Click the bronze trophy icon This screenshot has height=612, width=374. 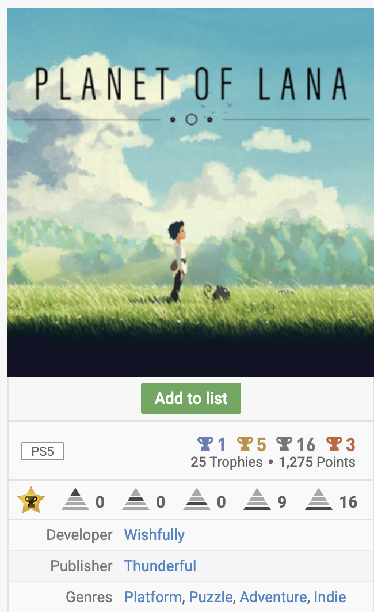point(334,444)
